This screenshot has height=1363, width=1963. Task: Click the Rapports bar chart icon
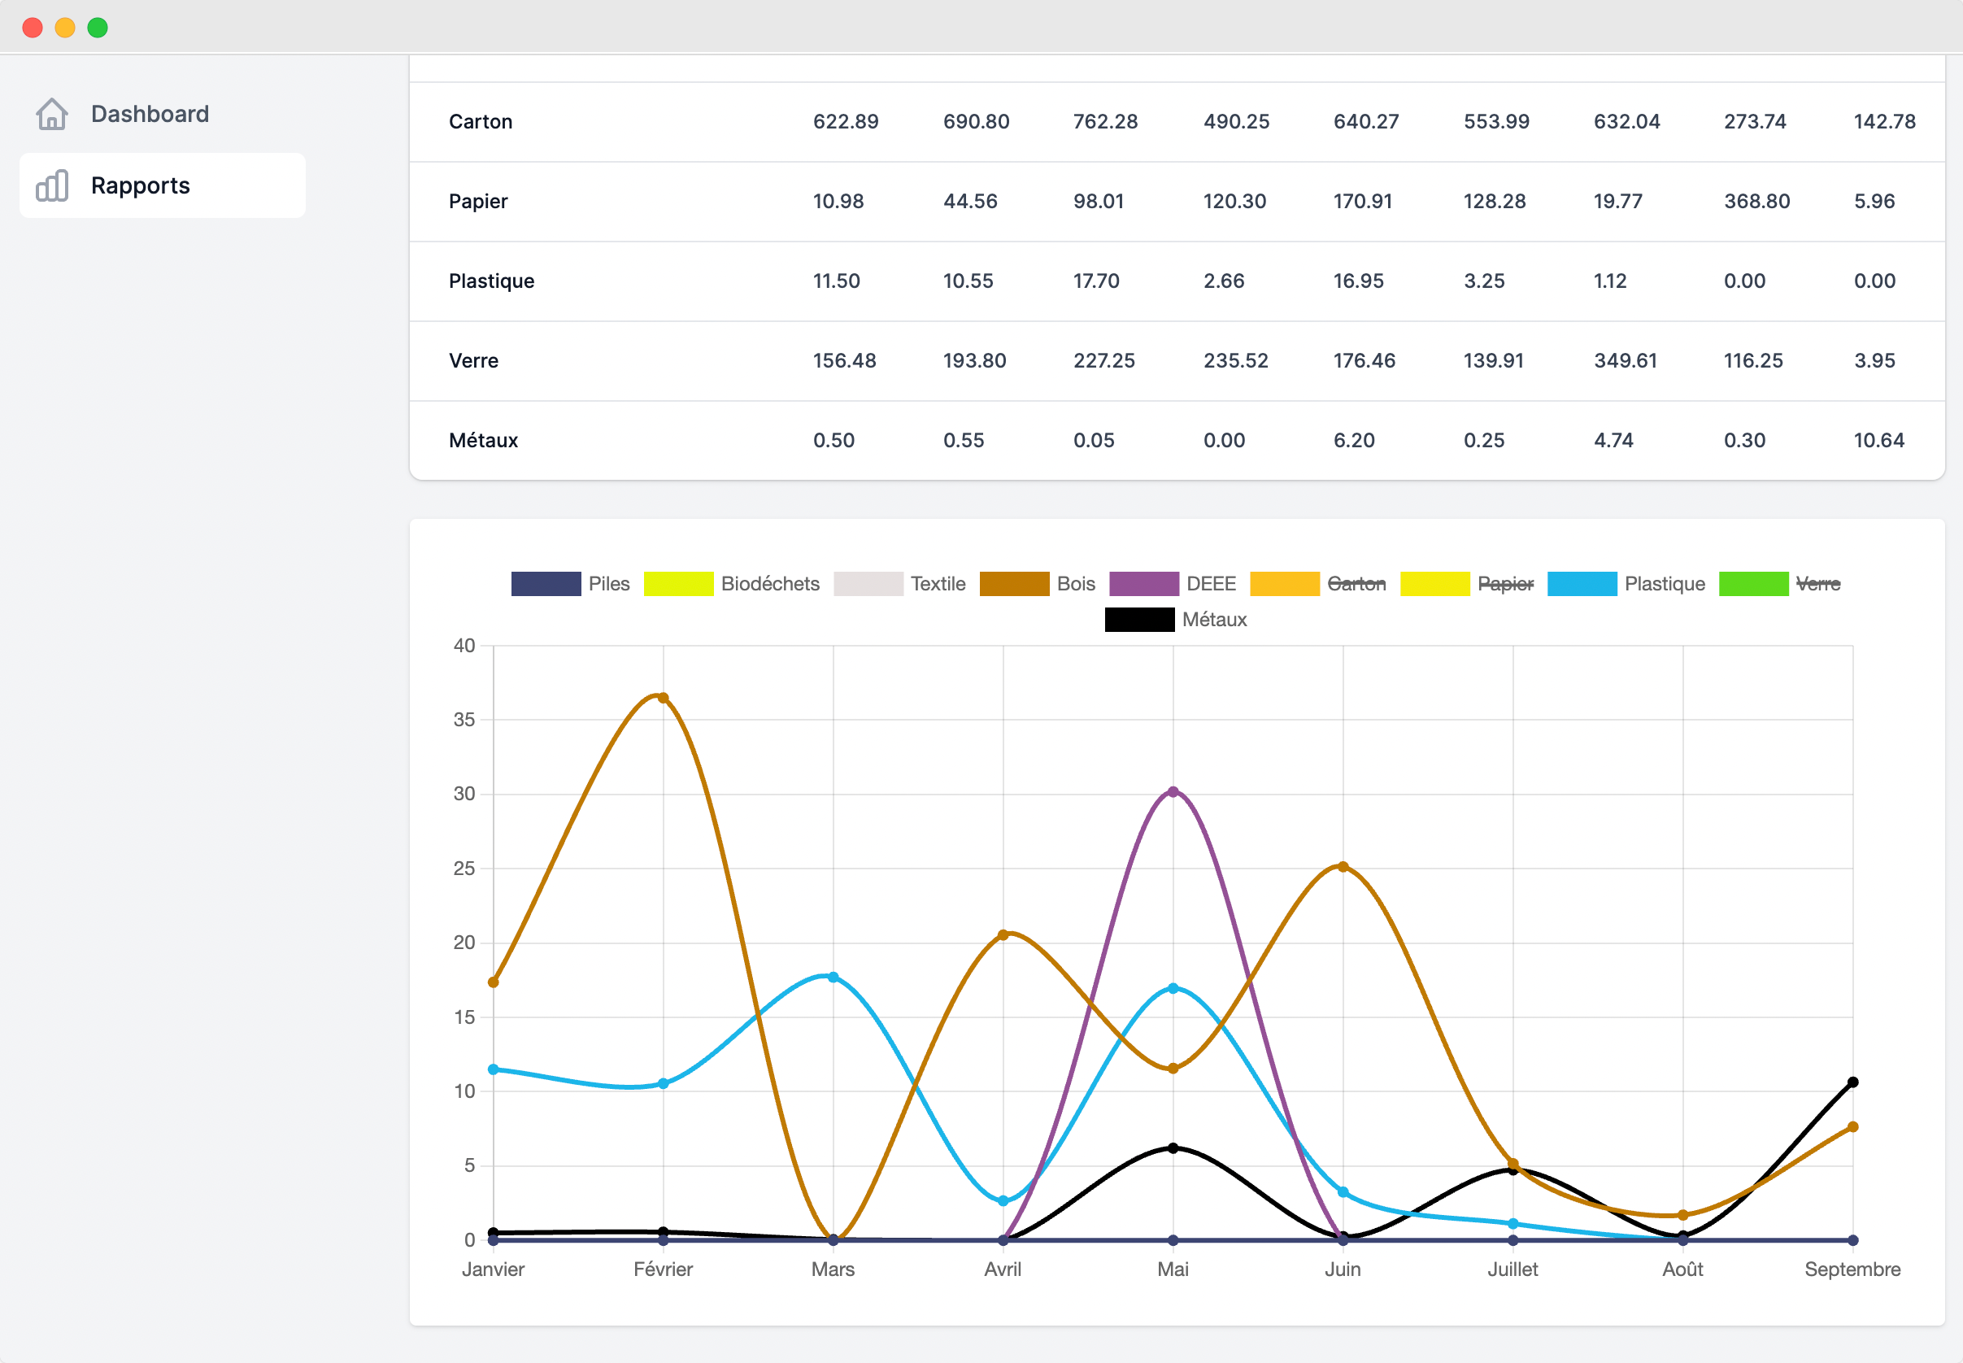point(52,185)
